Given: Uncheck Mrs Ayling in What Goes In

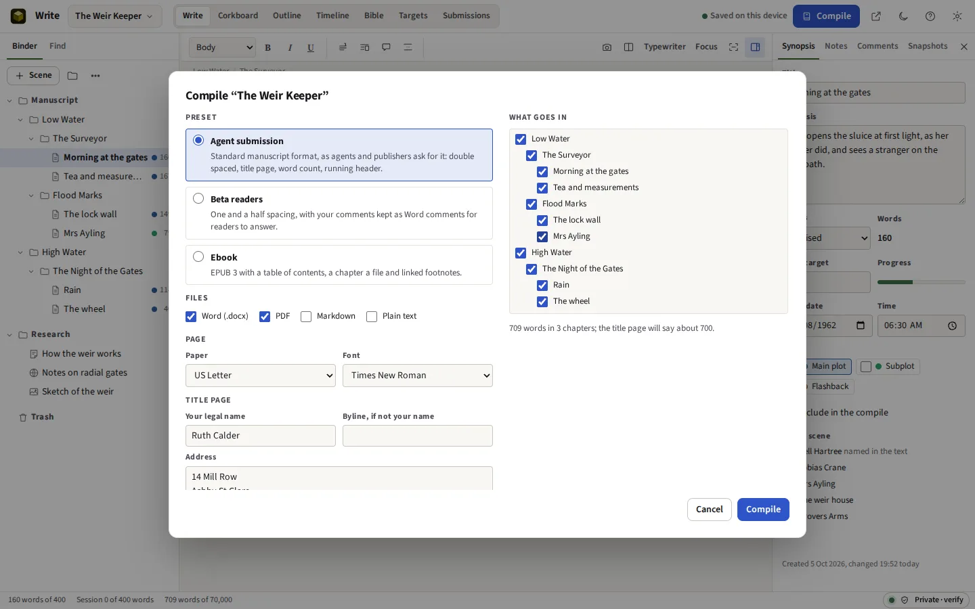Looking at the screenshot, I should pyautogui.click(x=542, y=237).
